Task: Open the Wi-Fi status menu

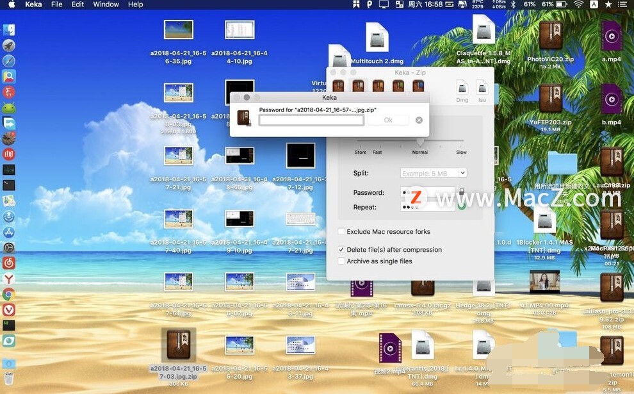Action: point(579,4)
